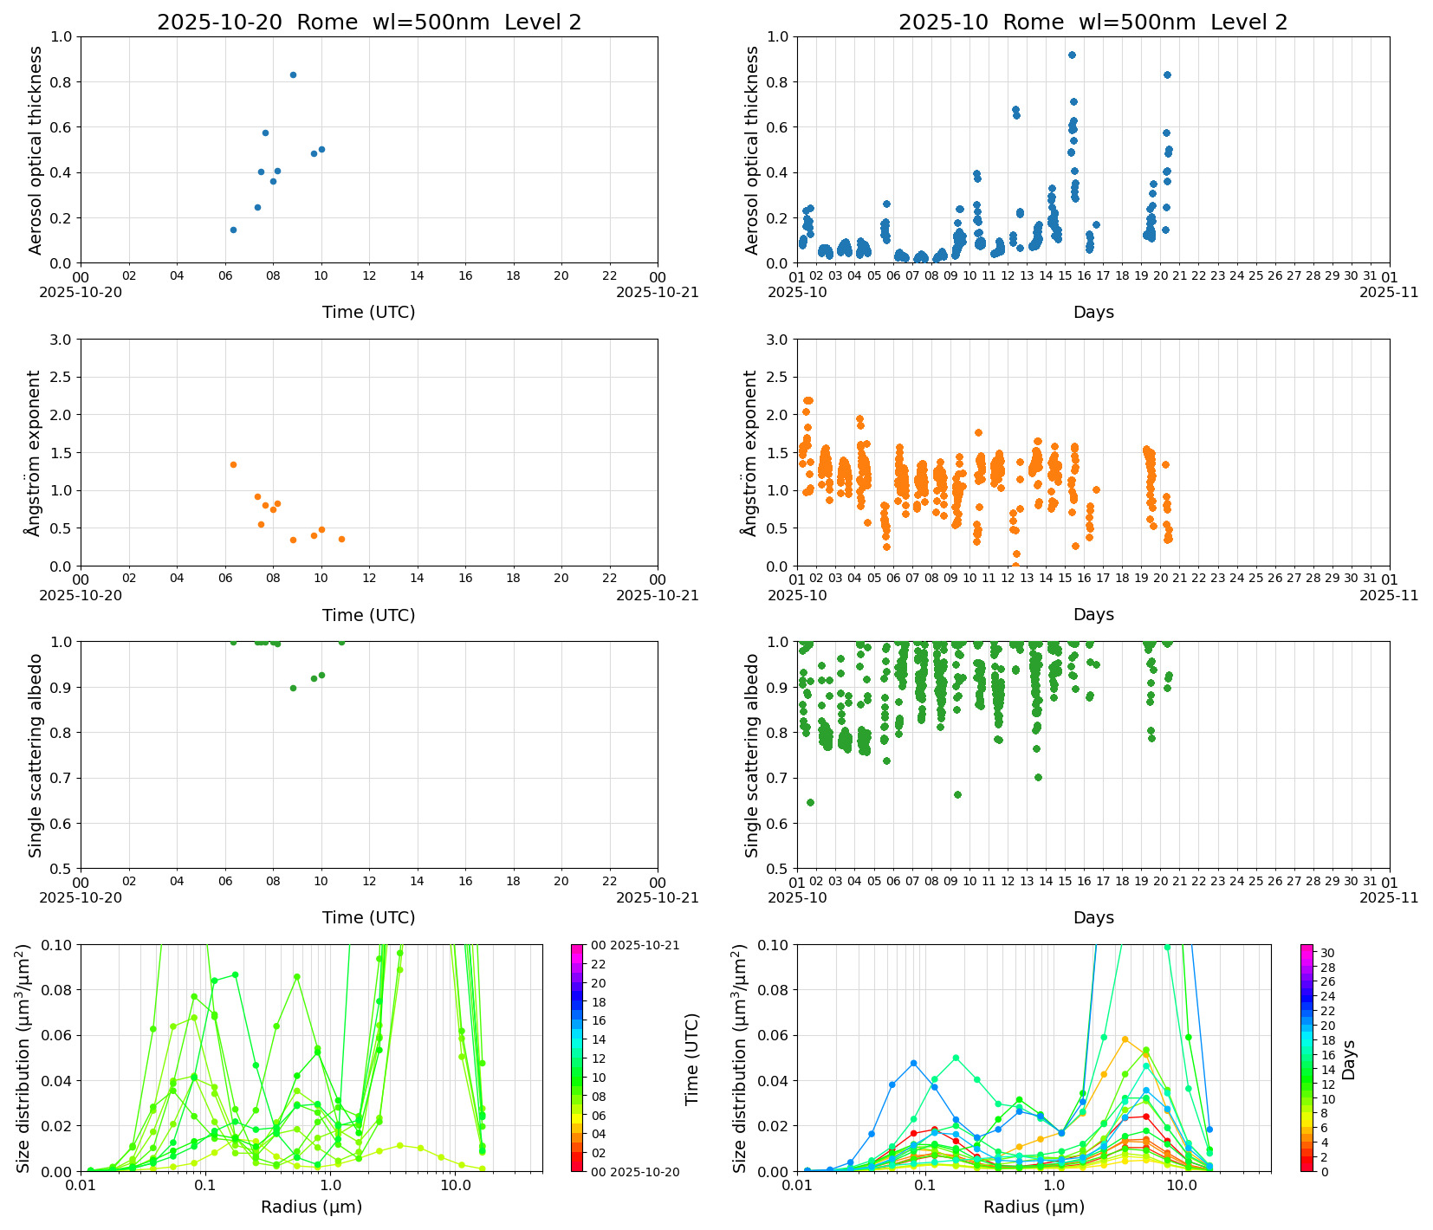Image resolution: width=1433 pixels, height=1230 pixels.
Task: Pick the lowest green point in monthly albedo plot
Action: (810, 802)
